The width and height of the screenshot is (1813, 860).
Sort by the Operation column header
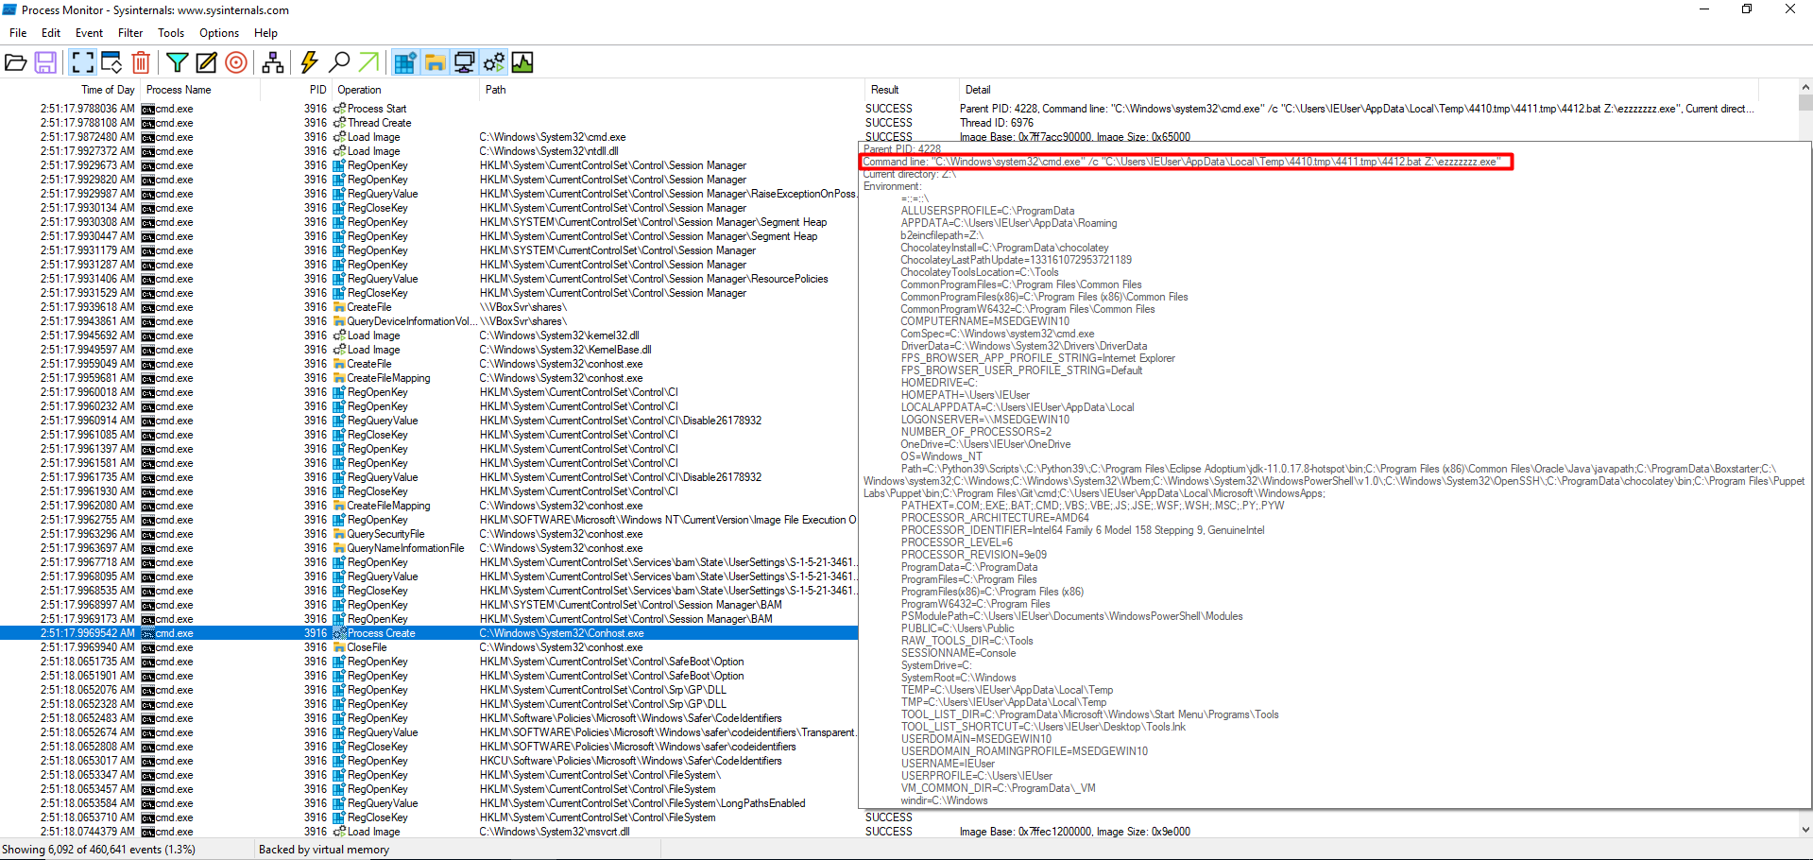pyautogui.click(x=406, y=90)
